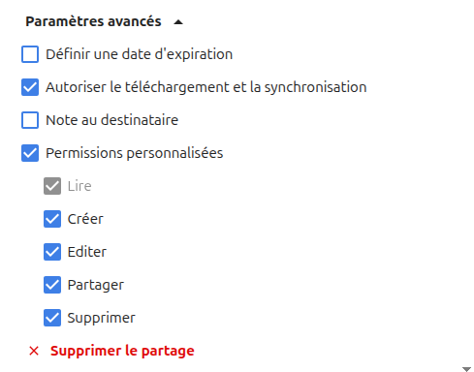474x372 pixels.
Task: Untick the Permissions personnalisées checkbox box
Action: (30, 153)
